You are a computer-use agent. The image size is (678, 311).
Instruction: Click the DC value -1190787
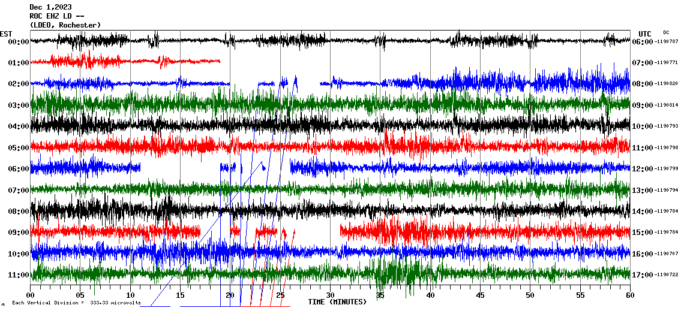665,41
